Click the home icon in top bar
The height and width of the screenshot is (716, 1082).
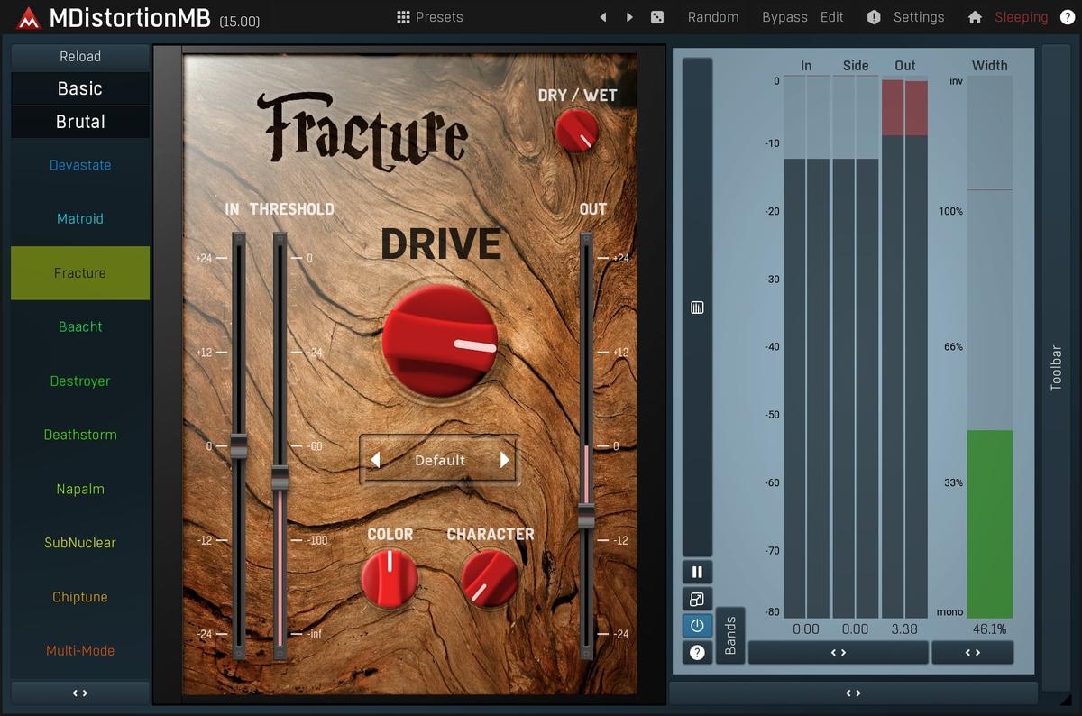click(975, 17)
